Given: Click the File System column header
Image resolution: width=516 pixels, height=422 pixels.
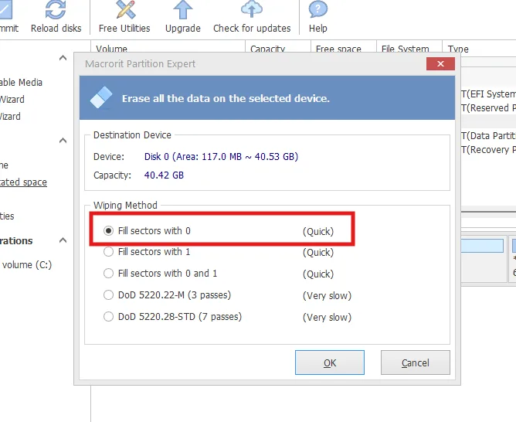Looking at the screenshot, I should coord(409,49).
